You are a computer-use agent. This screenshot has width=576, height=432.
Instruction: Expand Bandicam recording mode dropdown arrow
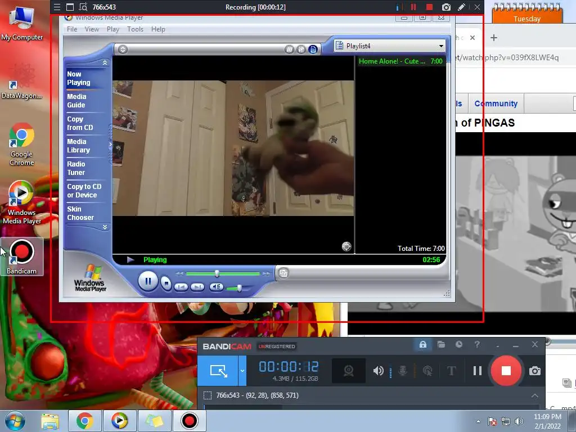pos(242,371)
